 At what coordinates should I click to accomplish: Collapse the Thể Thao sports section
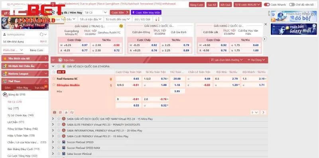25,81
